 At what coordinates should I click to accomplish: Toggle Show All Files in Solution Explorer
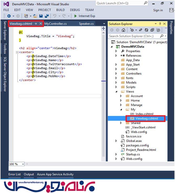coord(158,30)
